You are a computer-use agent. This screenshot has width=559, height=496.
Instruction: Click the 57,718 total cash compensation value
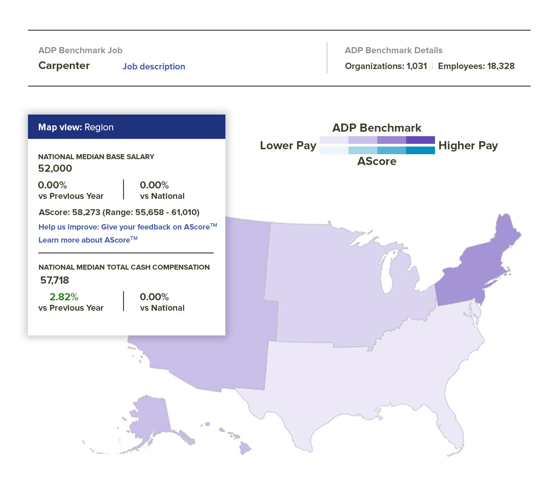point(55,280)
